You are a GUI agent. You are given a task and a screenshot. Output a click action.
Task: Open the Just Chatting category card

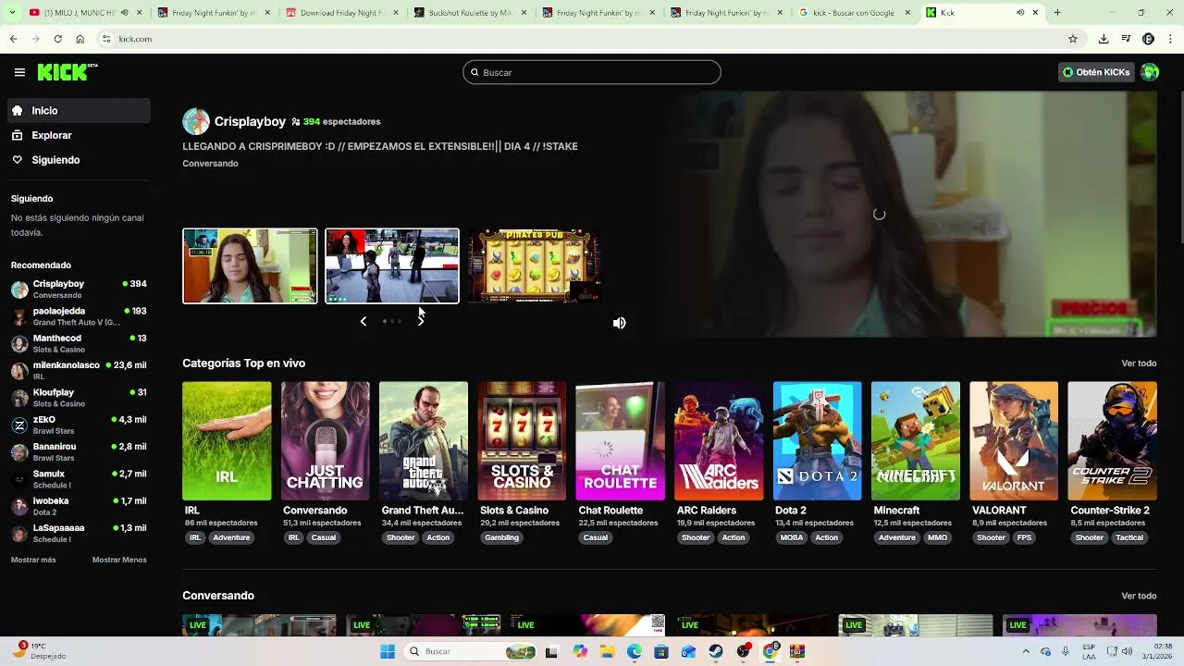[x=326, y=441]
